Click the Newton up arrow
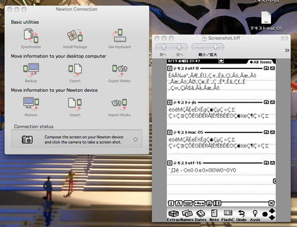 272,210
